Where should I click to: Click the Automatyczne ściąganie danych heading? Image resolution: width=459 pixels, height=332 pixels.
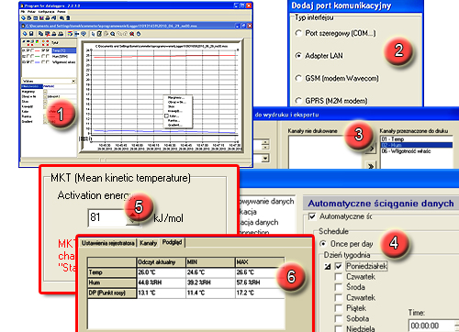coord(381,204)
